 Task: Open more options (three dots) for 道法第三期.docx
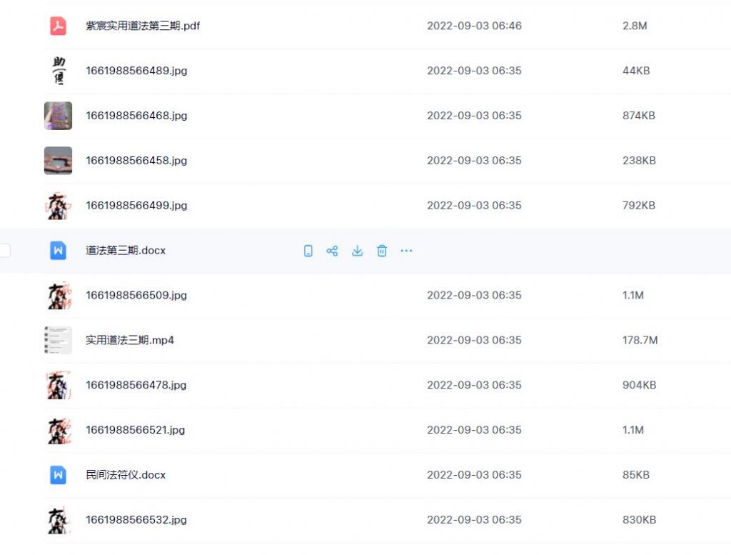coord(406,251)
